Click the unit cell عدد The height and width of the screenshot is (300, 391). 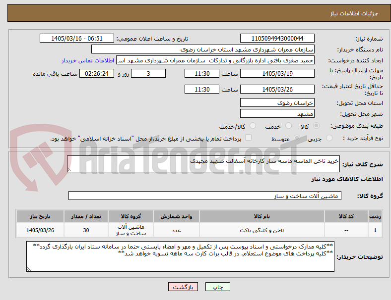[x=176, y=230]
